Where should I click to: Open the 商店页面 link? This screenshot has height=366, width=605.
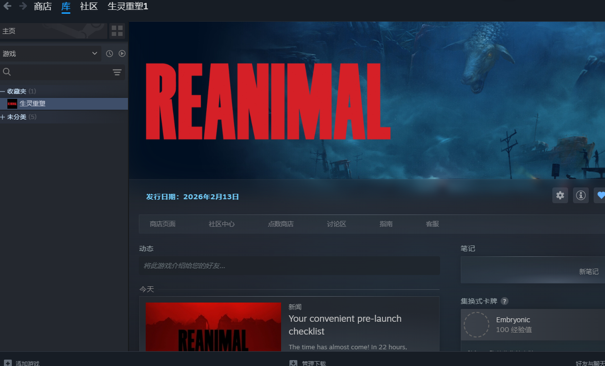pos(162,224)
